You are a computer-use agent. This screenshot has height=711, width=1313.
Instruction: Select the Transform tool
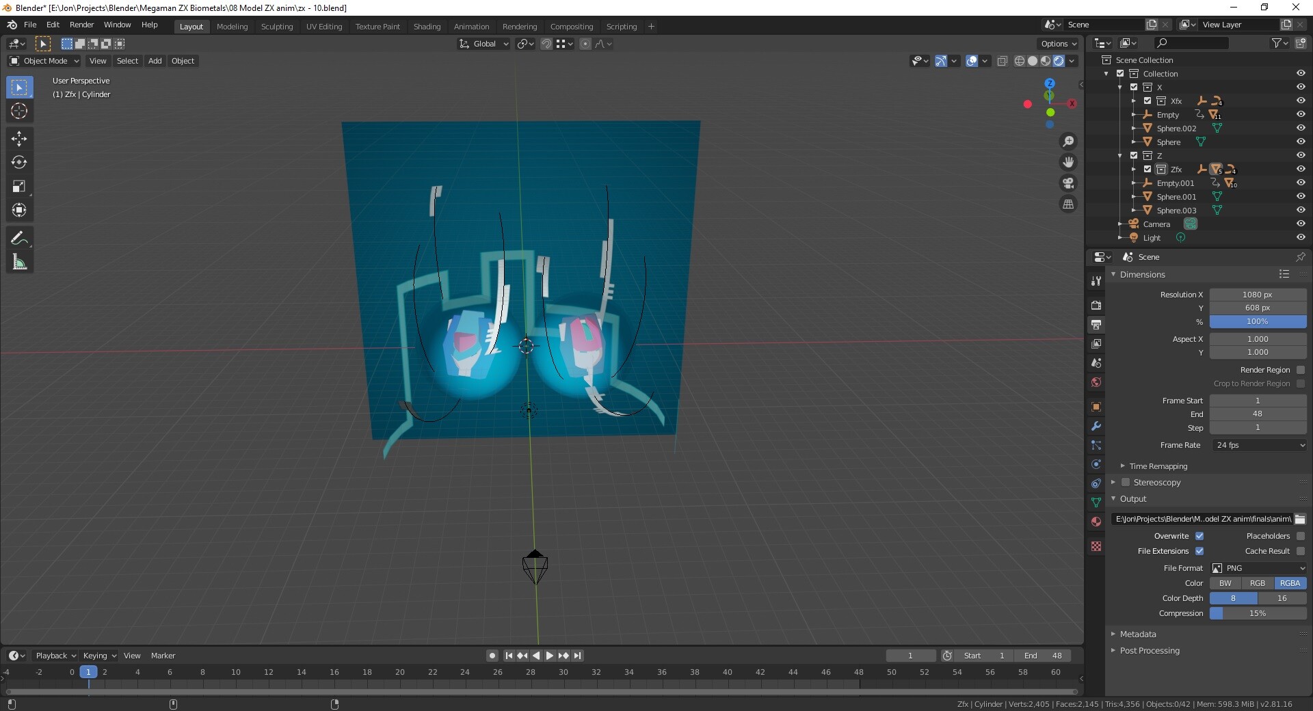click(x=19, y=211)
